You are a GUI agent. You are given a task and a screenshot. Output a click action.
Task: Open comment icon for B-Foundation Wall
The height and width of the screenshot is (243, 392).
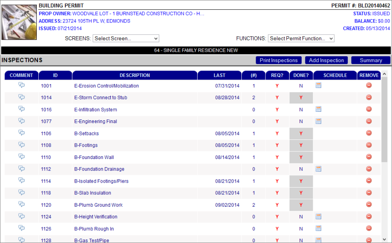coord(22,157)
